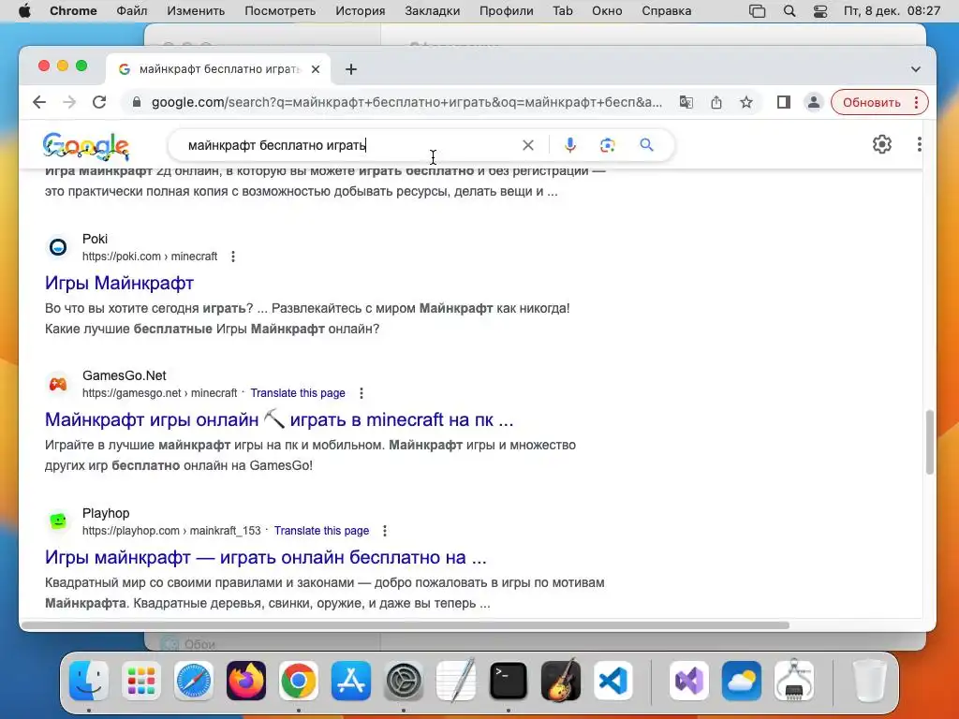This screenshot has height=719, width=959.
Task: Click the lock icon in the address bar
Action: pyautogui.click(x=137, y=102)
